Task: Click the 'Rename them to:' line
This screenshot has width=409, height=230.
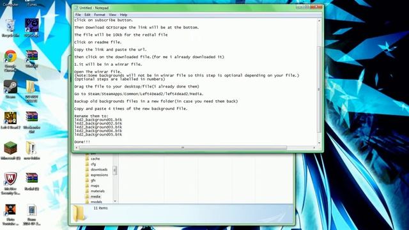Action: (x=91, y=116)
